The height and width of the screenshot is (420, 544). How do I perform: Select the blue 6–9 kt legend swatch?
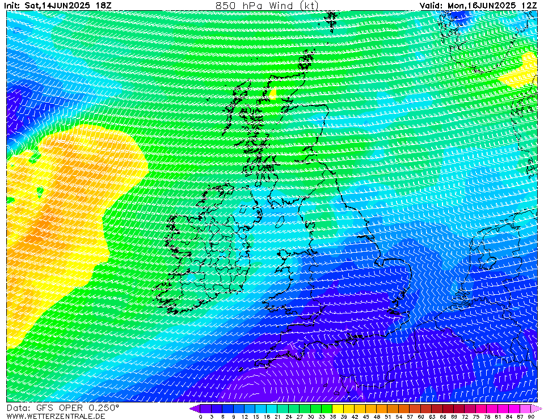click(228, 409)
